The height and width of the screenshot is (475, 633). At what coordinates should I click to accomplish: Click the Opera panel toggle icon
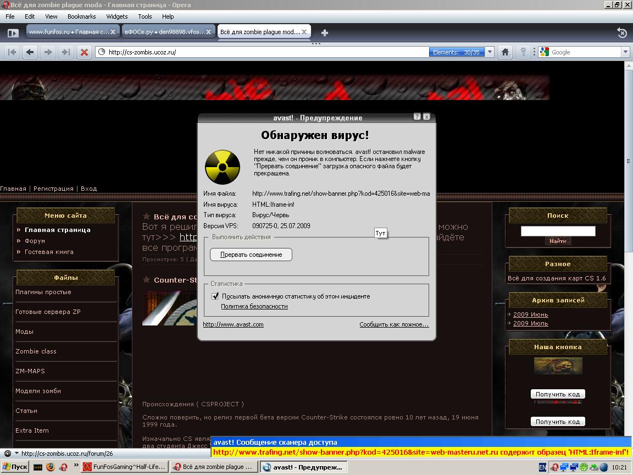(x=13, y=33)
